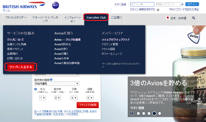This screenshot has width=206, height=122.
Task: Open マイエグゼクティブクラブ entry
Action: [x=115, y=40]
